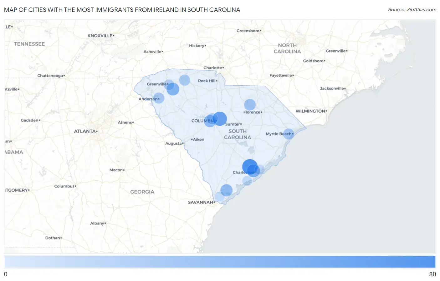
Task: Click the large bubble over Charleston
Action: [250, 167]
